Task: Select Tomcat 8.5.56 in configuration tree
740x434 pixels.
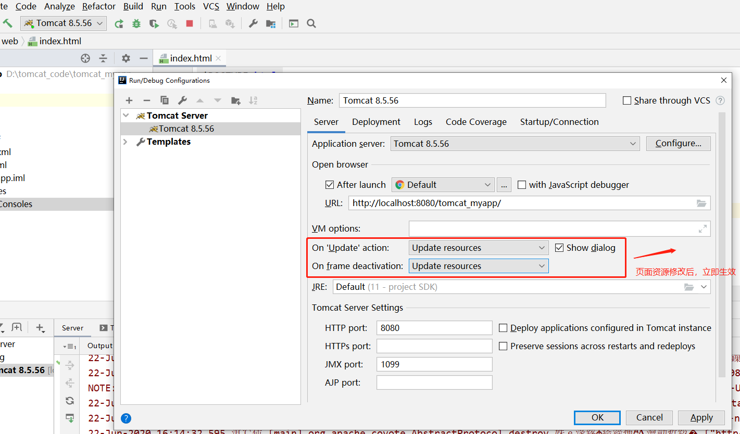Action: [210, 129]
